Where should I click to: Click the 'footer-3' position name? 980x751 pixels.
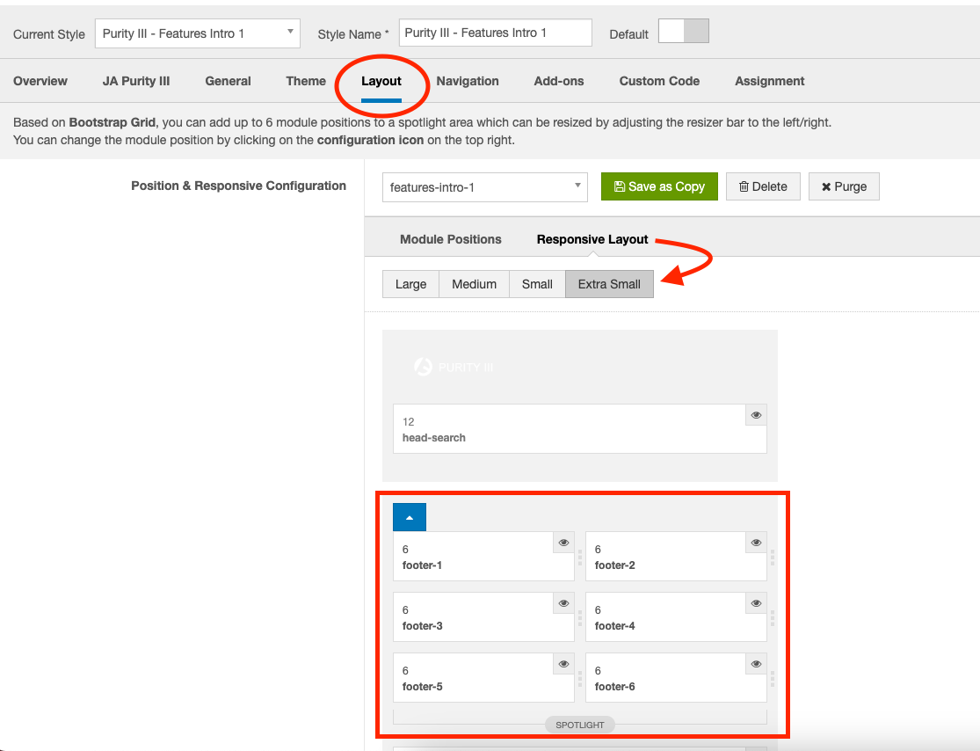click(422, 626)
